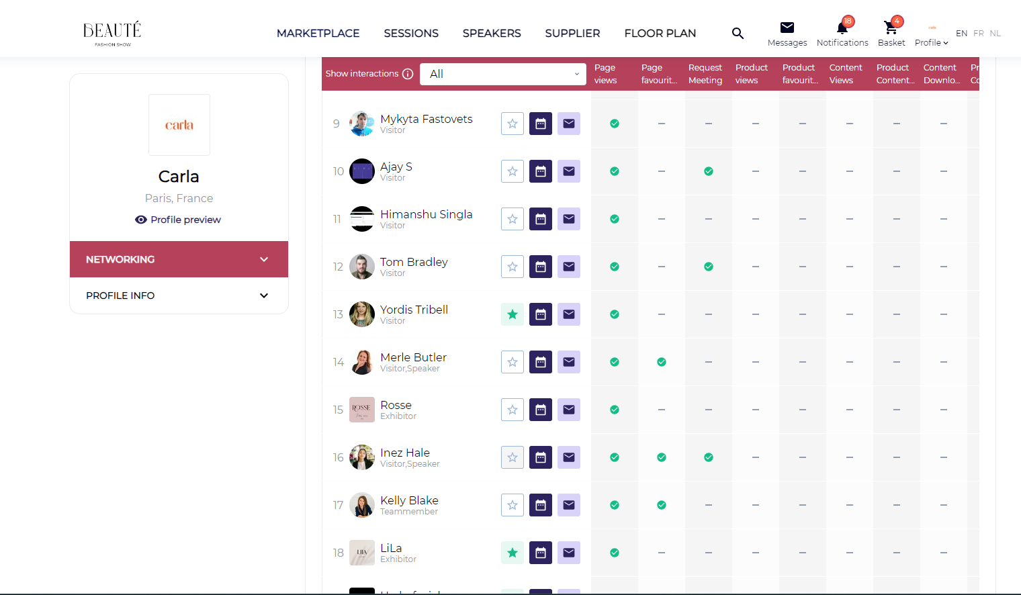Message Inez Hale via envelope icon
Screen dimensions: 1021x595
tap(569, 457)
